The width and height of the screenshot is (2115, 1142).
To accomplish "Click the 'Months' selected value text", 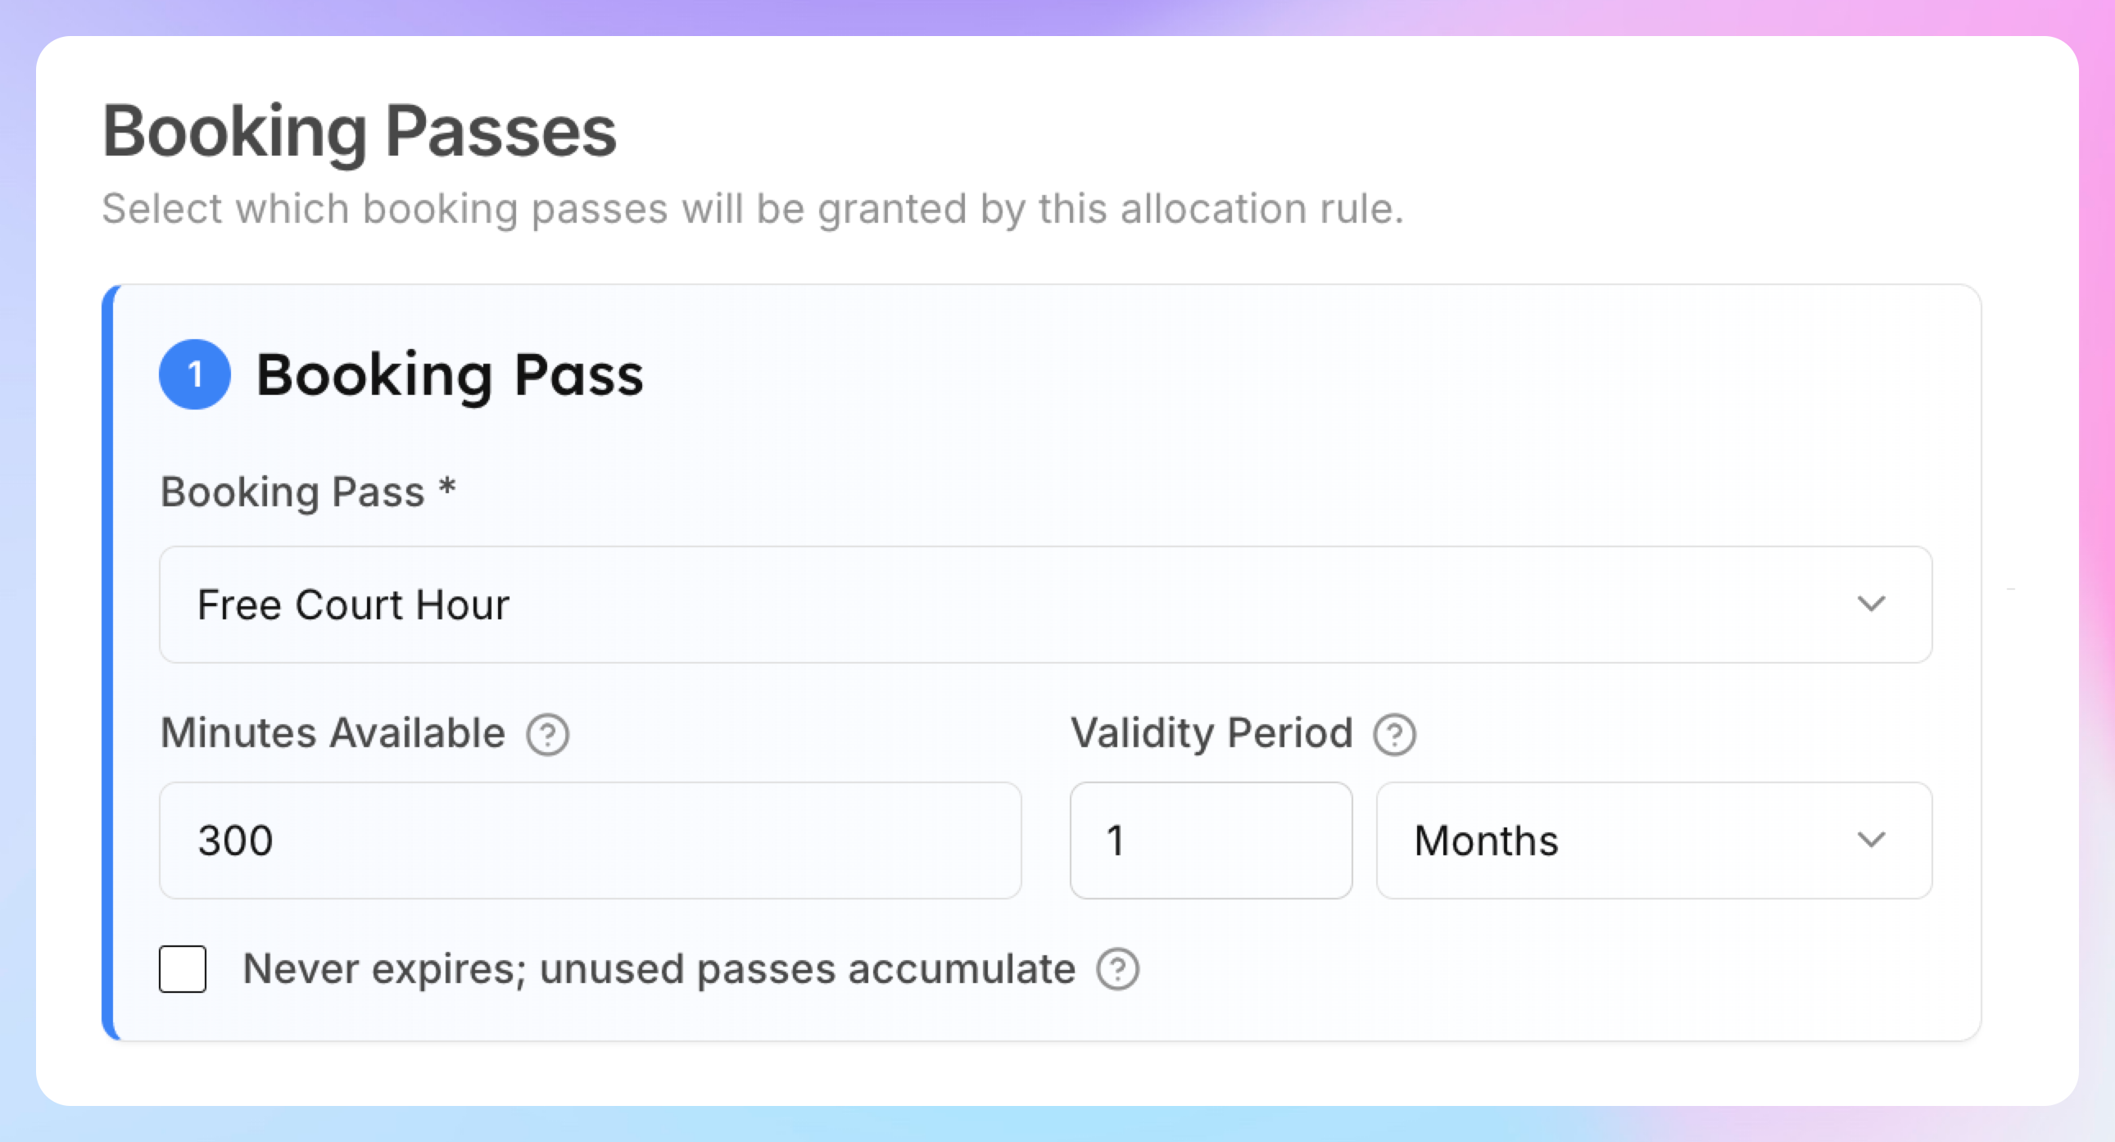I will [x=1486, y=841].
